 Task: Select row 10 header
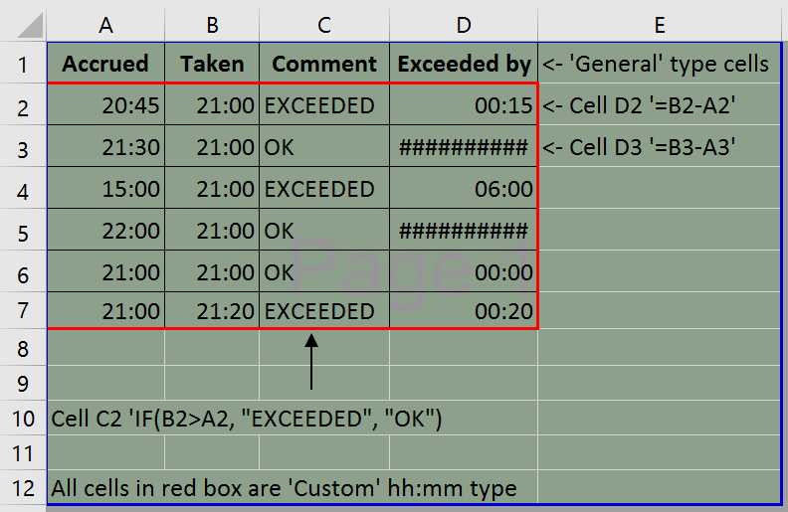point(23,418)
